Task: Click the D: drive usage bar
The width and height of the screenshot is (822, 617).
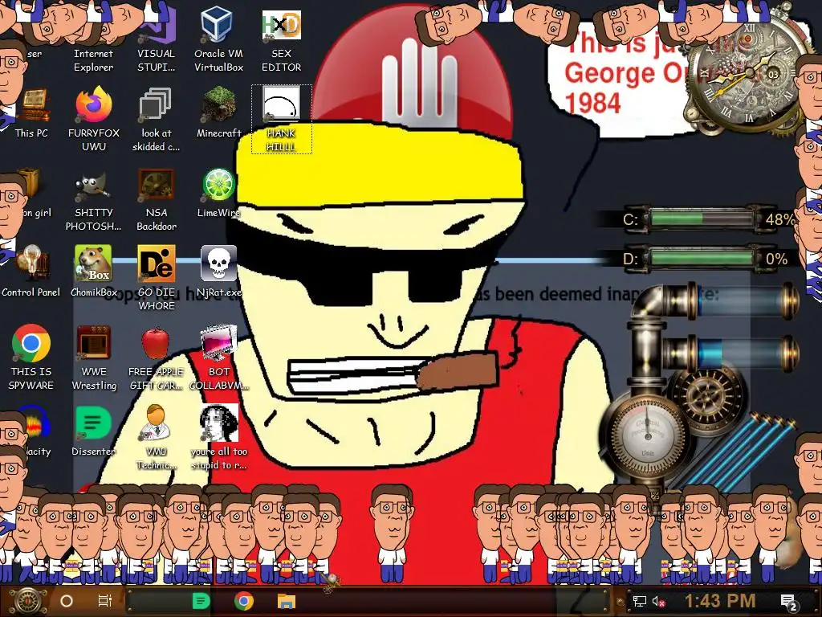Action: tap(702, 258)
